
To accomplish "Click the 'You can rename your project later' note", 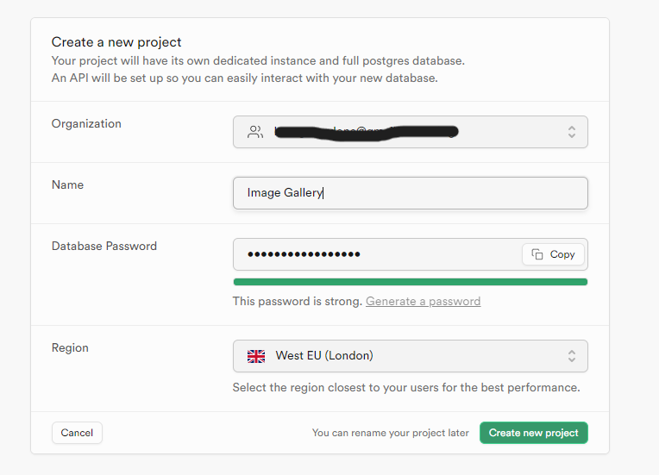I will 390,433.
